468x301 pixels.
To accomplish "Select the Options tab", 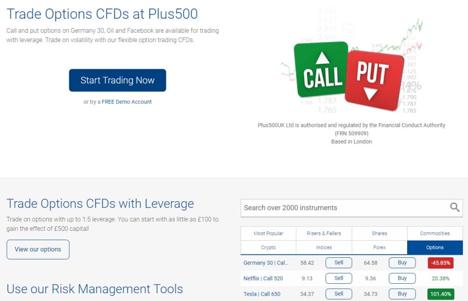I will pyautogui.click(x=435, y=247).
